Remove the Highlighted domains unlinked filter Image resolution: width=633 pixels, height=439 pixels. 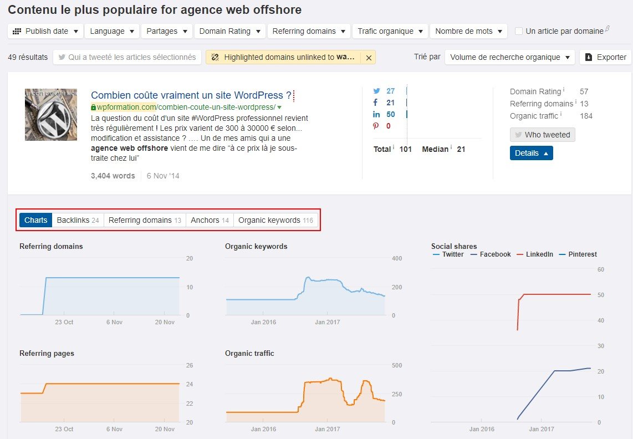click(369, 57)
